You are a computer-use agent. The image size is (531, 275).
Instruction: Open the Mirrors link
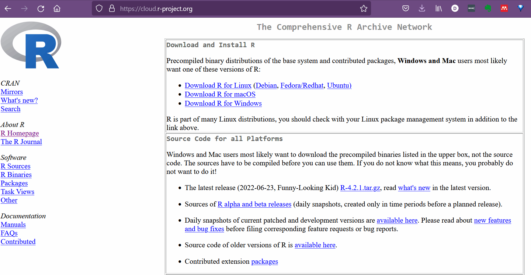click(x=12, y=92)
